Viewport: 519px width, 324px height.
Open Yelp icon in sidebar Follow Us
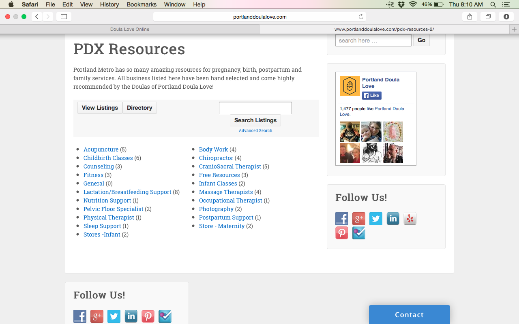click(x=410, y=219)
